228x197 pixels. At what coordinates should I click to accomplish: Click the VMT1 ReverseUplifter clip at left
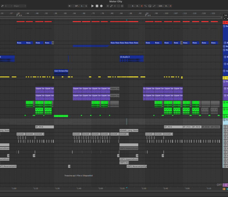point(8,166)
